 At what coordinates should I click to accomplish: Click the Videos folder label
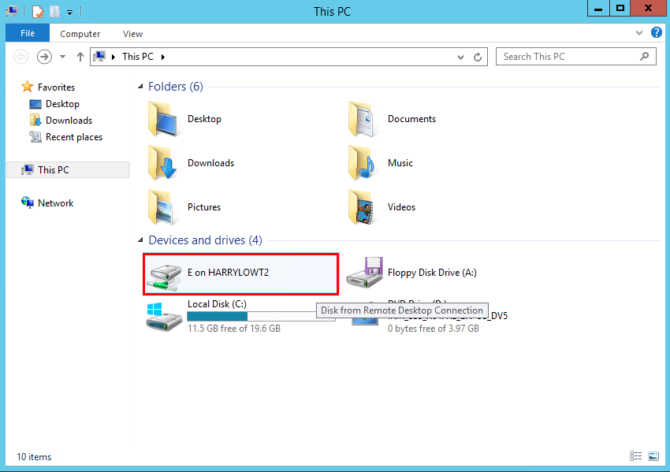401,206
